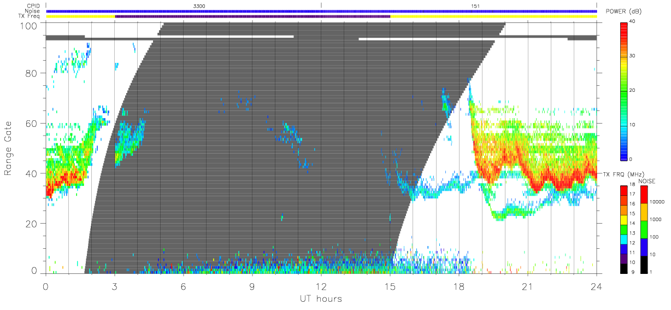Viewport: 671px width, 310px height.
Task: Click the '40' label on POWER colorbar
Action: [x=632, y=22]
